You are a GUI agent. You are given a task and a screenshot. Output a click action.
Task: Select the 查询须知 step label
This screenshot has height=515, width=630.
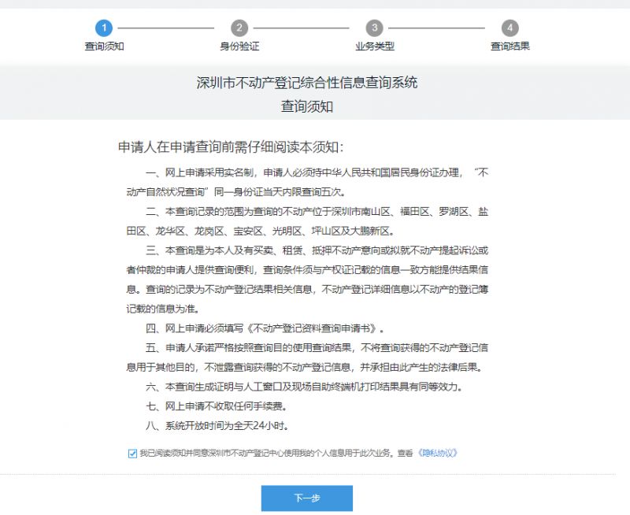(104, 46)
